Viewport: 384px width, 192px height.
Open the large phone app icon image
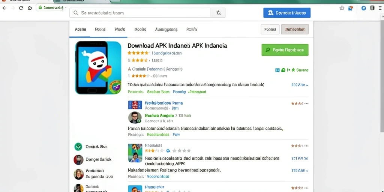[x=98, y=67]
